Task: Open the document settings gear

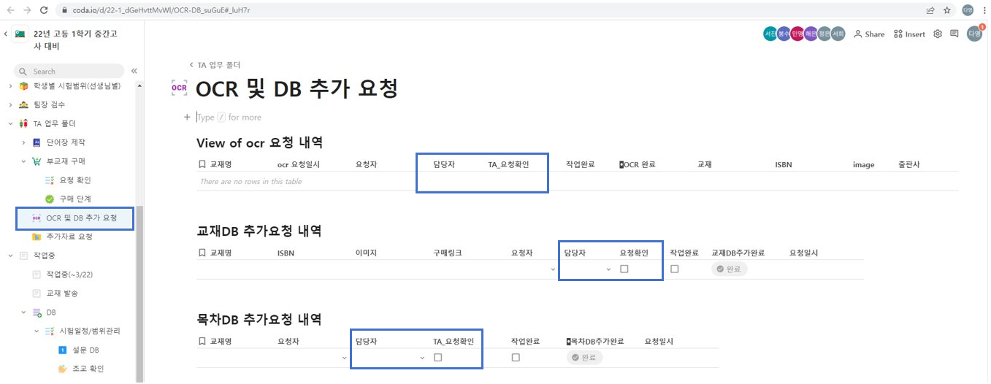Action: (938, 34)
